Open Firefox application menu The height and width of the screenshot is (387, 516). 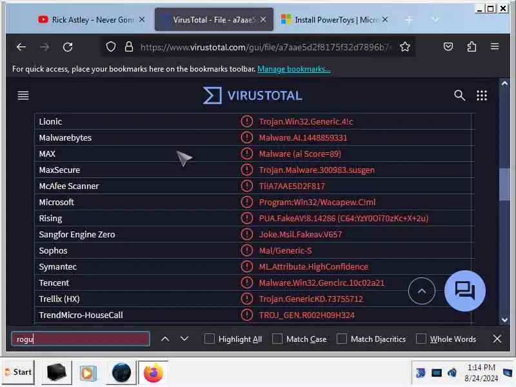[x=494, y=46]
